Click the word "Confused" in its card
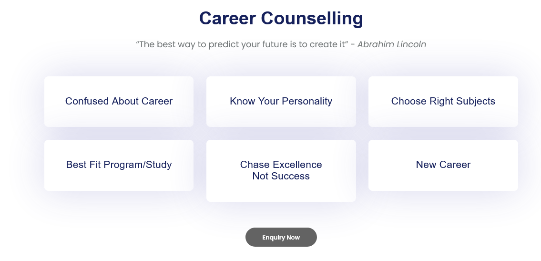 point(87,101)
